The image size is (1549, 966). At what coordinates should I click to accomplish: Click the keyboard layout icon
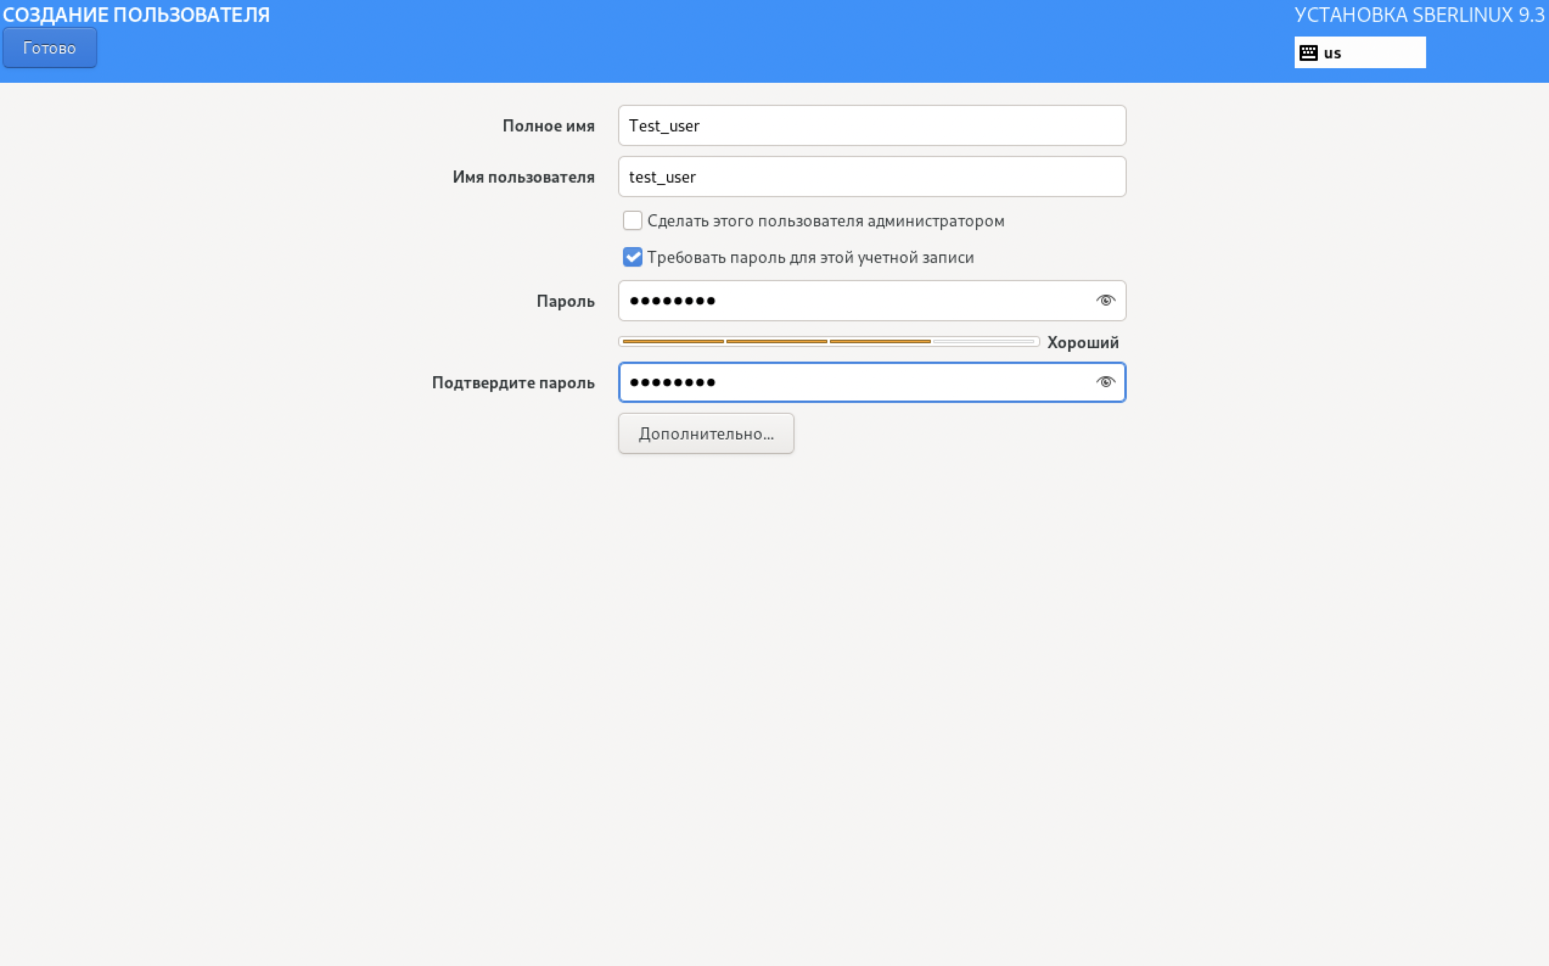(x=1307, y=53)
